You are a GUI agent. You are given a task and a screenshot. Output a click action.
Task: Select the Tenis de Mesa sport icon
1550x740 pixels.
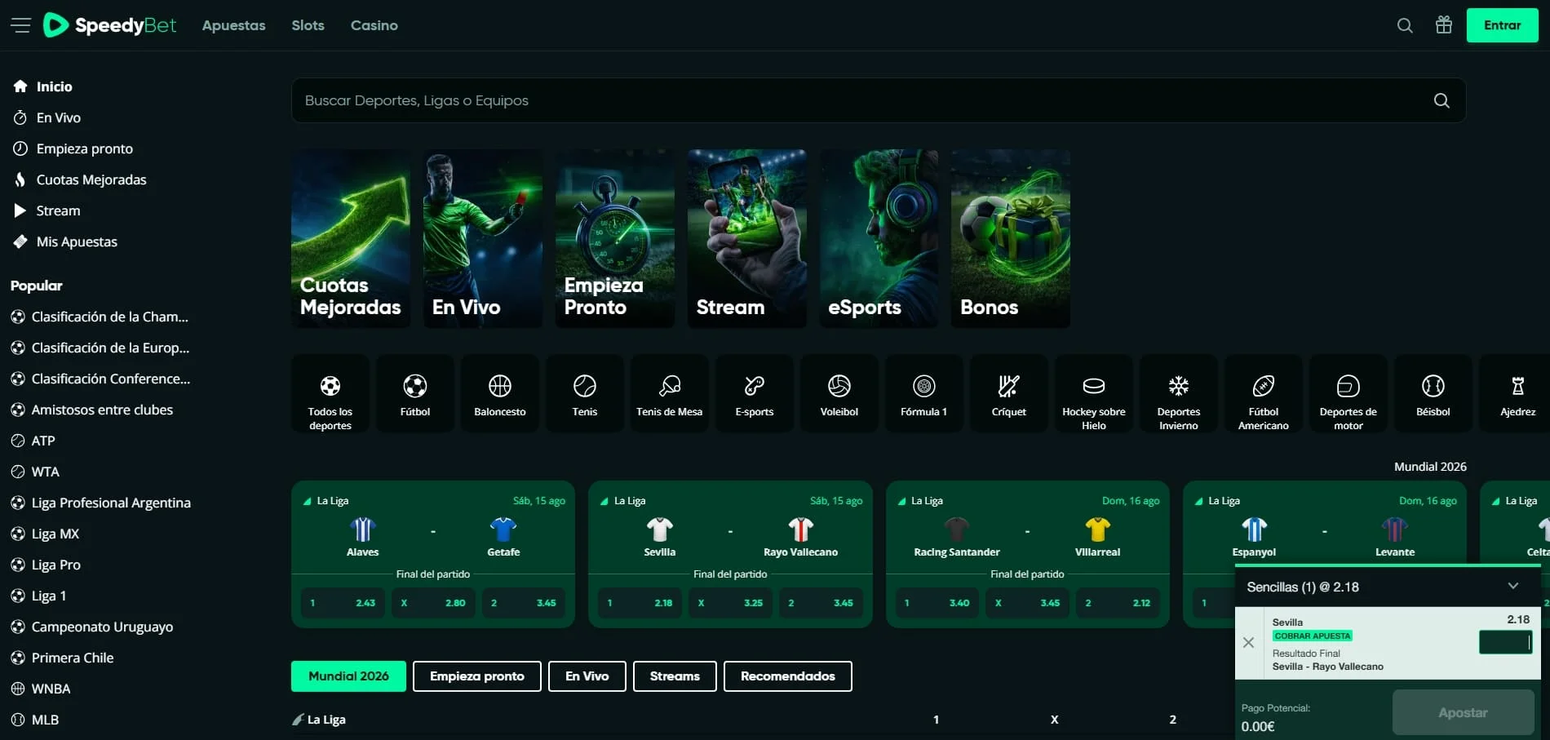click(x=670, y=393)
